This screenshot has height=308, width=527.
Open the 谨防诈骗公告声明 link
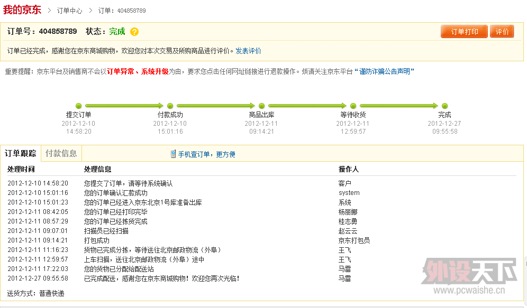coord(384,71)
